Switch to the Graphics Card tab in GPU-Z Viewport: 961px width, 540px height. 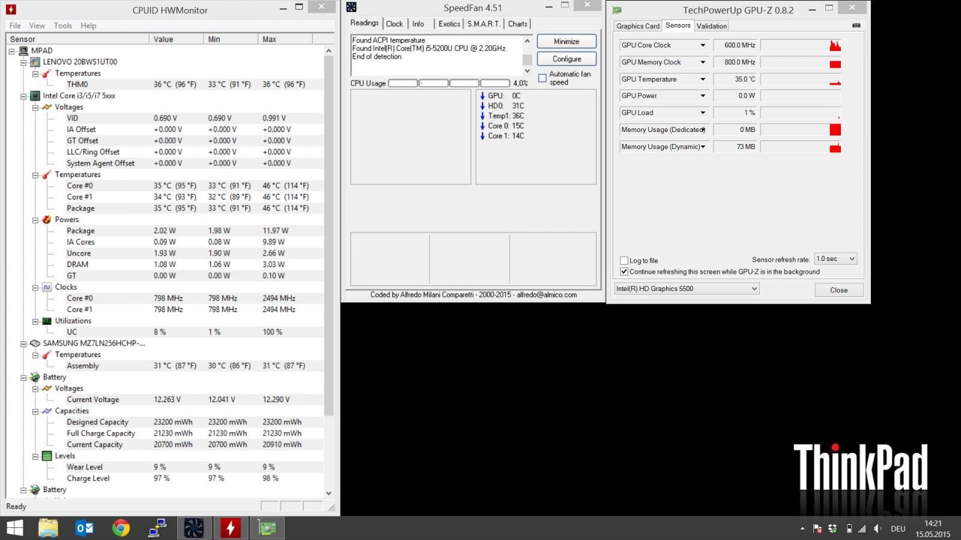click(638, 26)
